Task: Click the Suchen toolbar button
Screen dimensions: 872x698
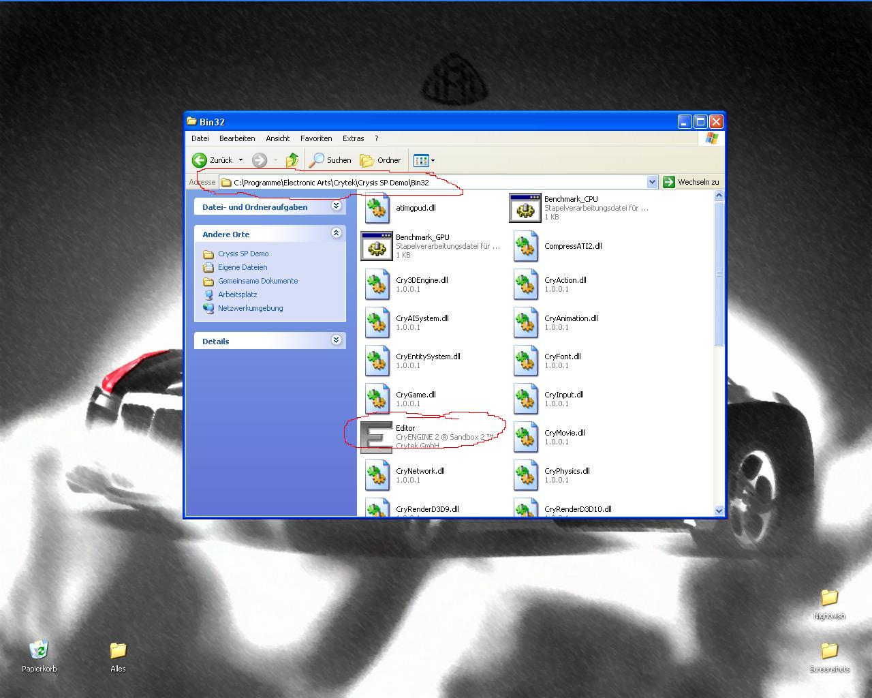Action: coord(330,160)
